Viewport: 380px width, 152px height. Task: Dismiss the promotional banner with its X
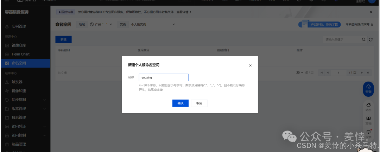371,12
